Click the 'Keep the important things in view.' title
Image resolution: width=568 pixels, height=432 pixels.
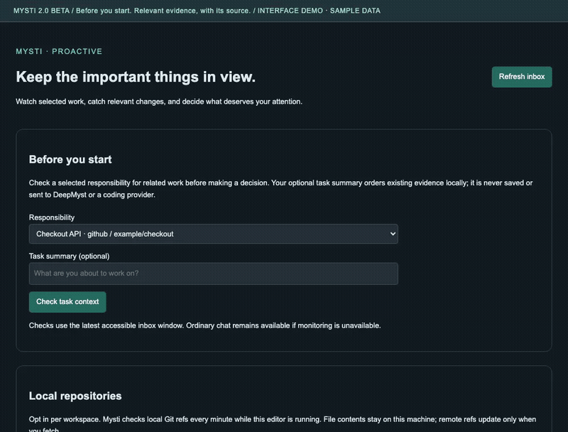coord(136,77)
